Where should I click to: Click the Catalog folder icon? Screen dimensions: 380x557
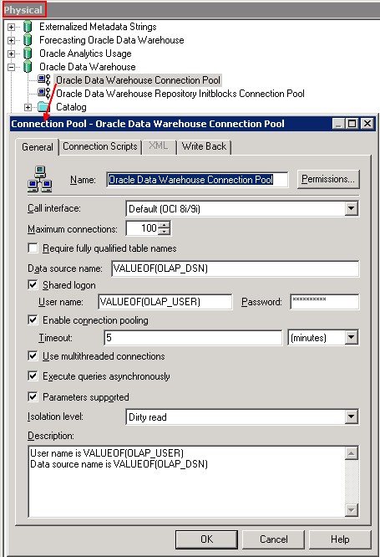(43, 106)
